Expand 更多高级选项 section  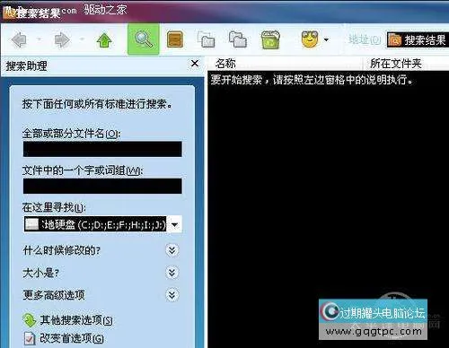click(172, 295)
